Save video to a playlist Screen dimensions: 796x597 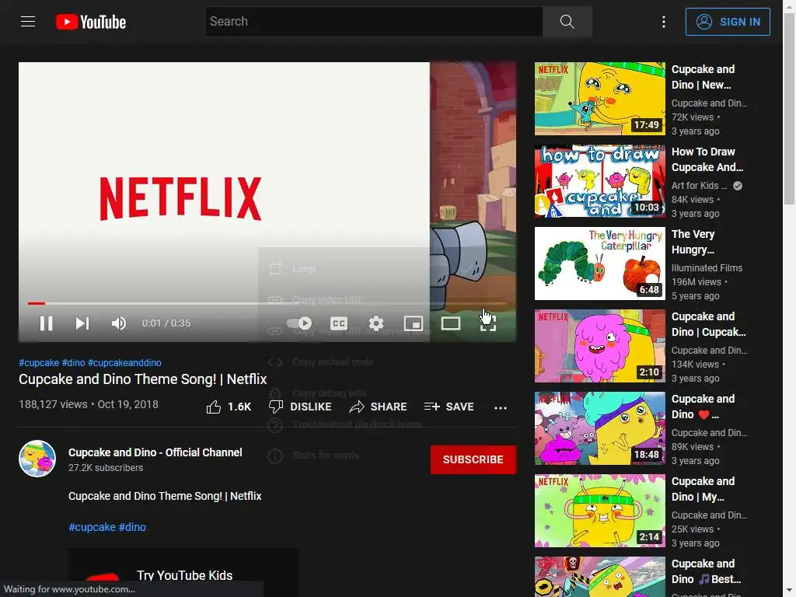tap(449, 407)
